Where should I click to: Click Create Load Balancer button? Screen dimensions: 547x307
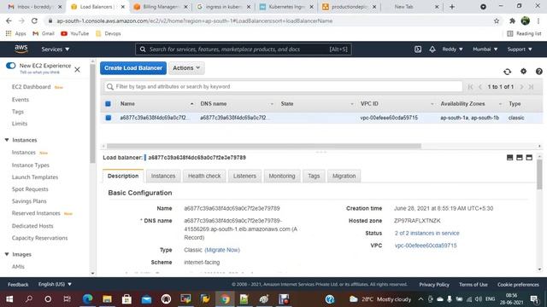(x=133, y=68)
